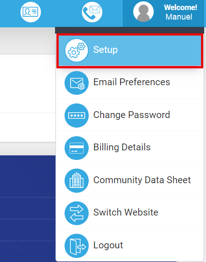Screen dimensions: 206x262
Task: Select Community Data Sheet menu item
Action: click(x=130, y=180)
